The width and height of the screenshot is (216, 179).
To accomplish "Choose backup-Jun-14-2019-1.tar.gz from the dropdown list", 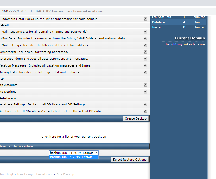I will click(71, 157).
